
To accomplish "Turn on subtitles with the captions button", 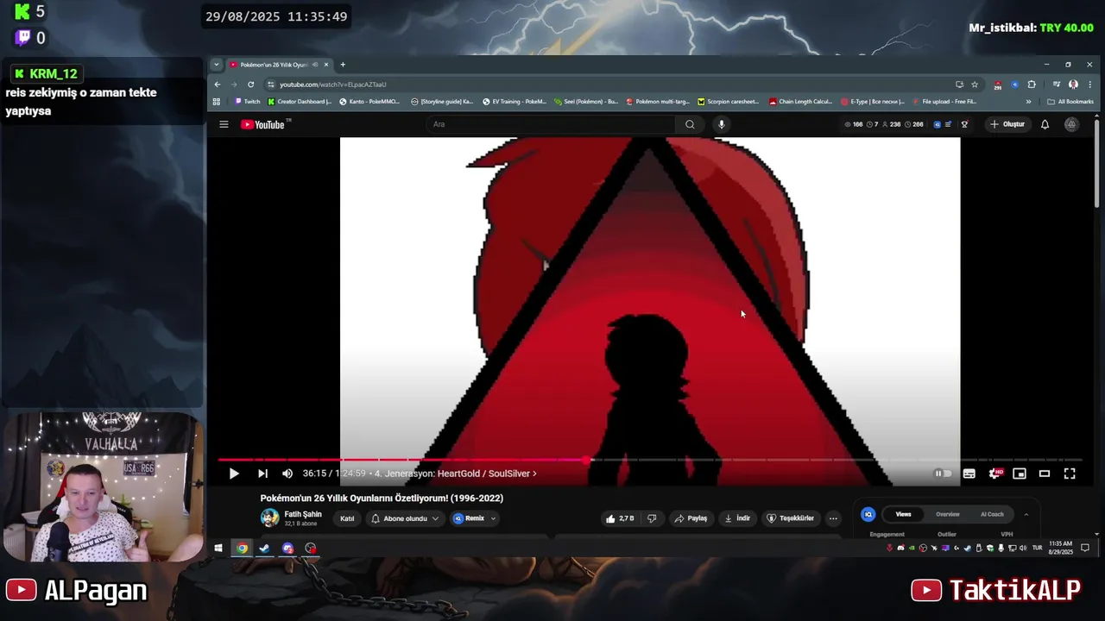I will pyautogui.click(x=969, y=474).
